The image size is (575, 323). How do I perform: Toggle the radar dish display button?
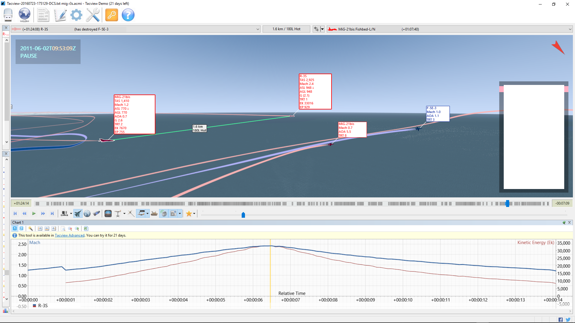point(164,214)
